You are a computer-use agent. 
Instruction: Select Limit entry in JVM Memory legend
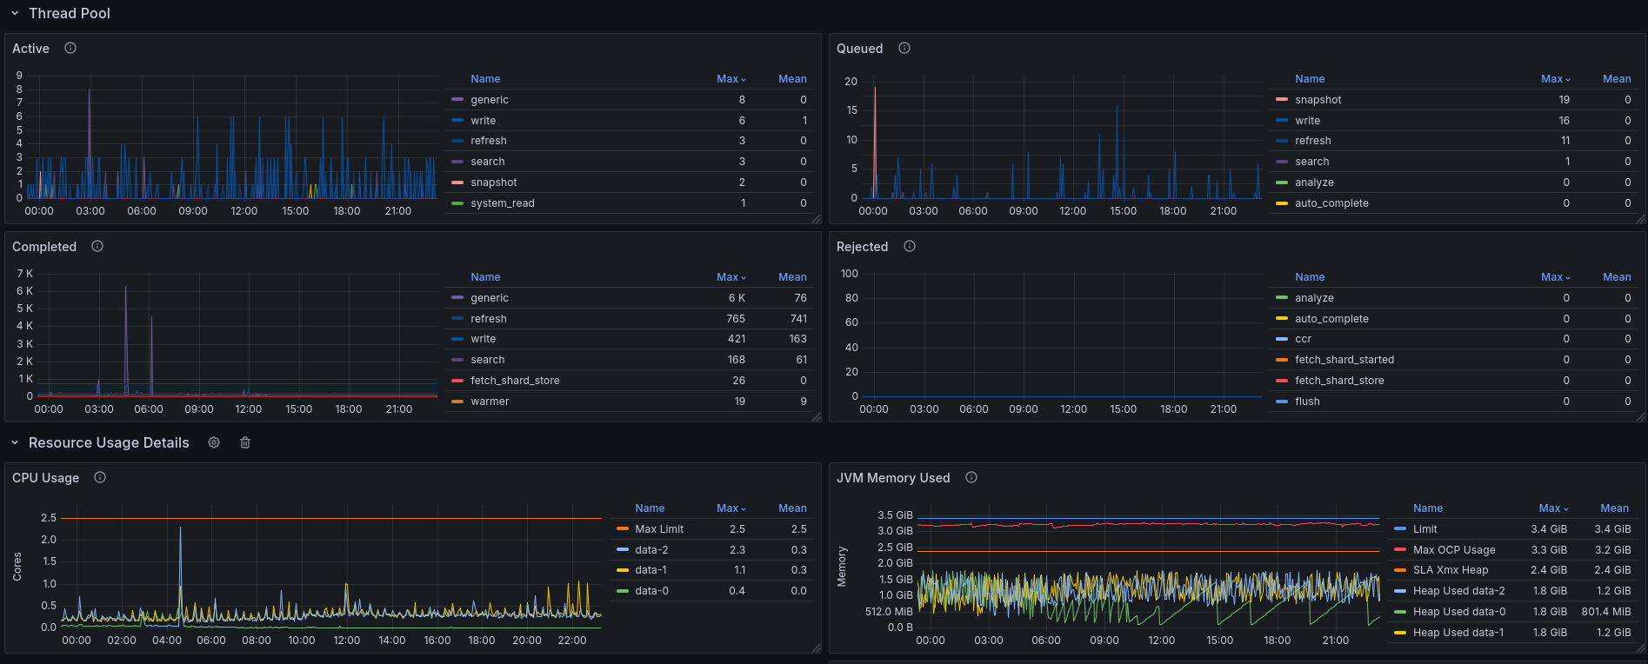(x=1424, y=529)
